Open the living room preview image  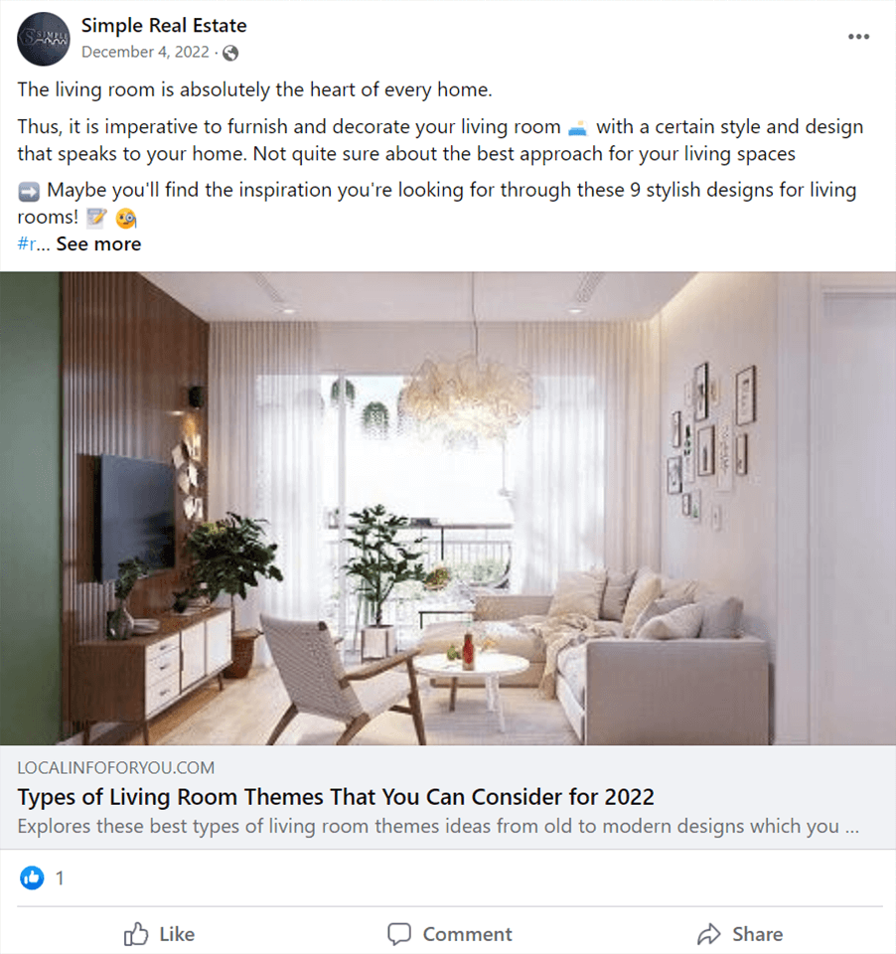(448, 508)
